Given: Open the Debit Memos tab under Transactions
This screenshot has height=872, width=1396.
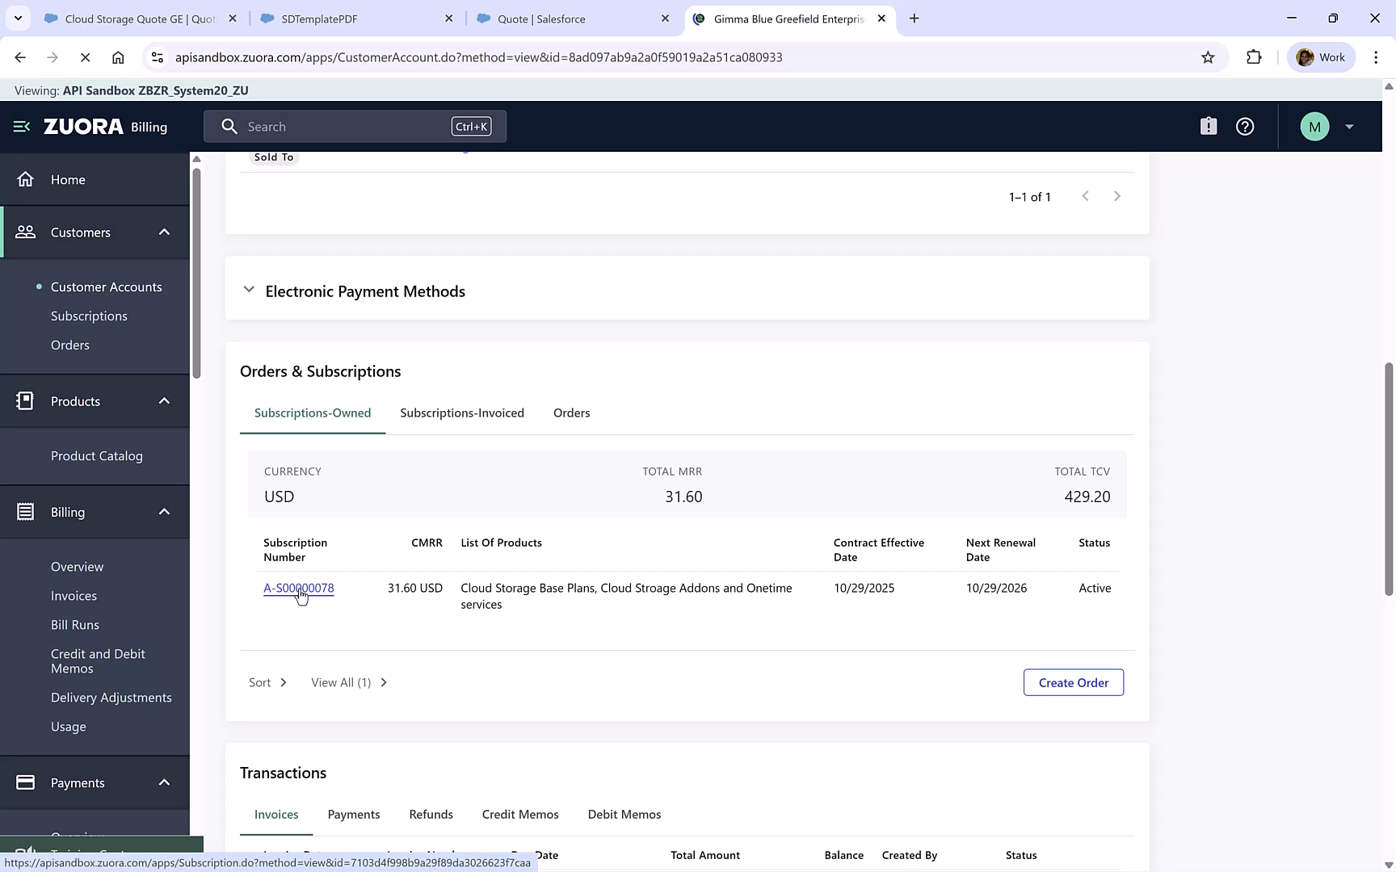Looking at the screenshot, I should click(624, 814).
